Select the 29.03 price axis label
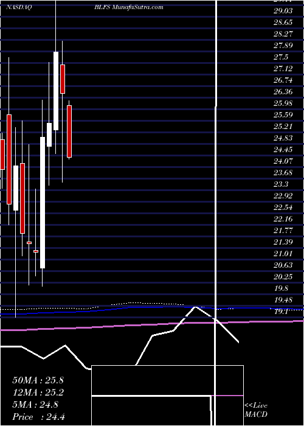The height and width of the screenshot is (426, 304). tap(283, 11)
